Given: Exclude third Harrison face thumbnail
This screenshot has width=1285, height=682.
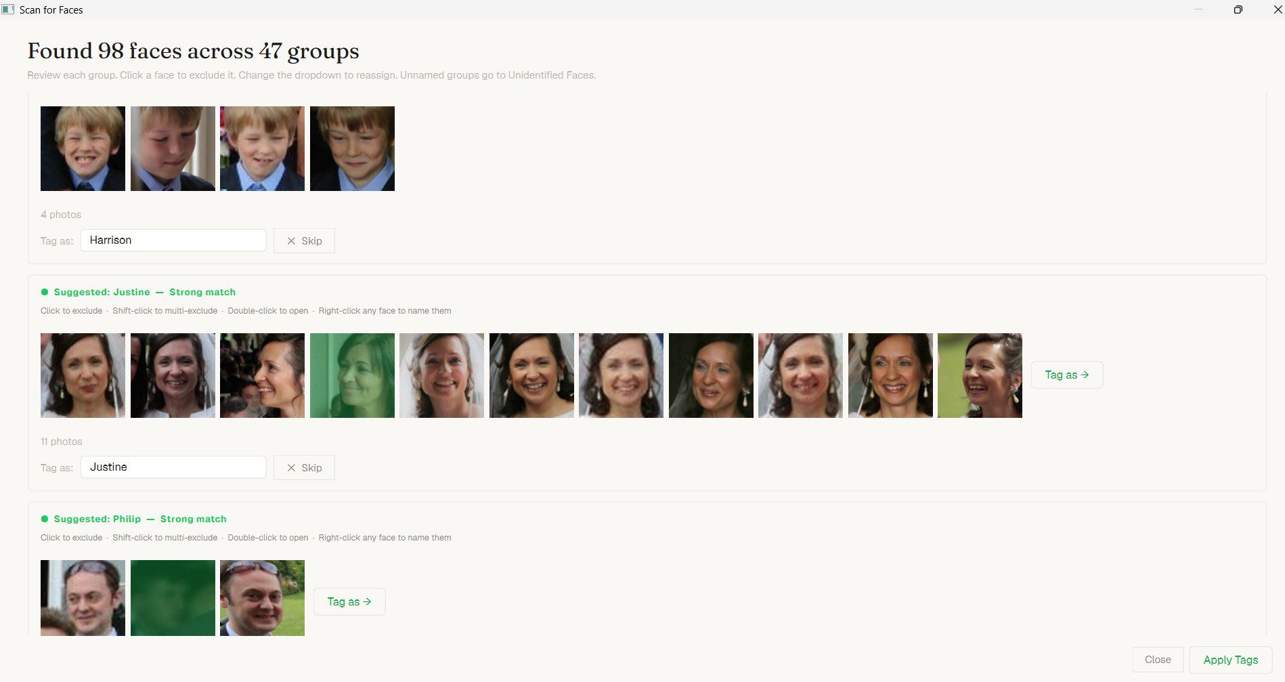Looking at the screenshot, I should click(x=262, y=148).
